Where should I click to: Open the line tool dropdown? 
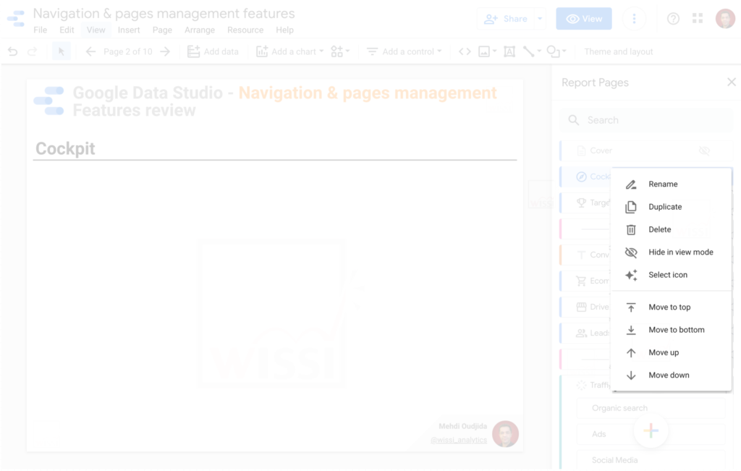click(x=532, y=51)
